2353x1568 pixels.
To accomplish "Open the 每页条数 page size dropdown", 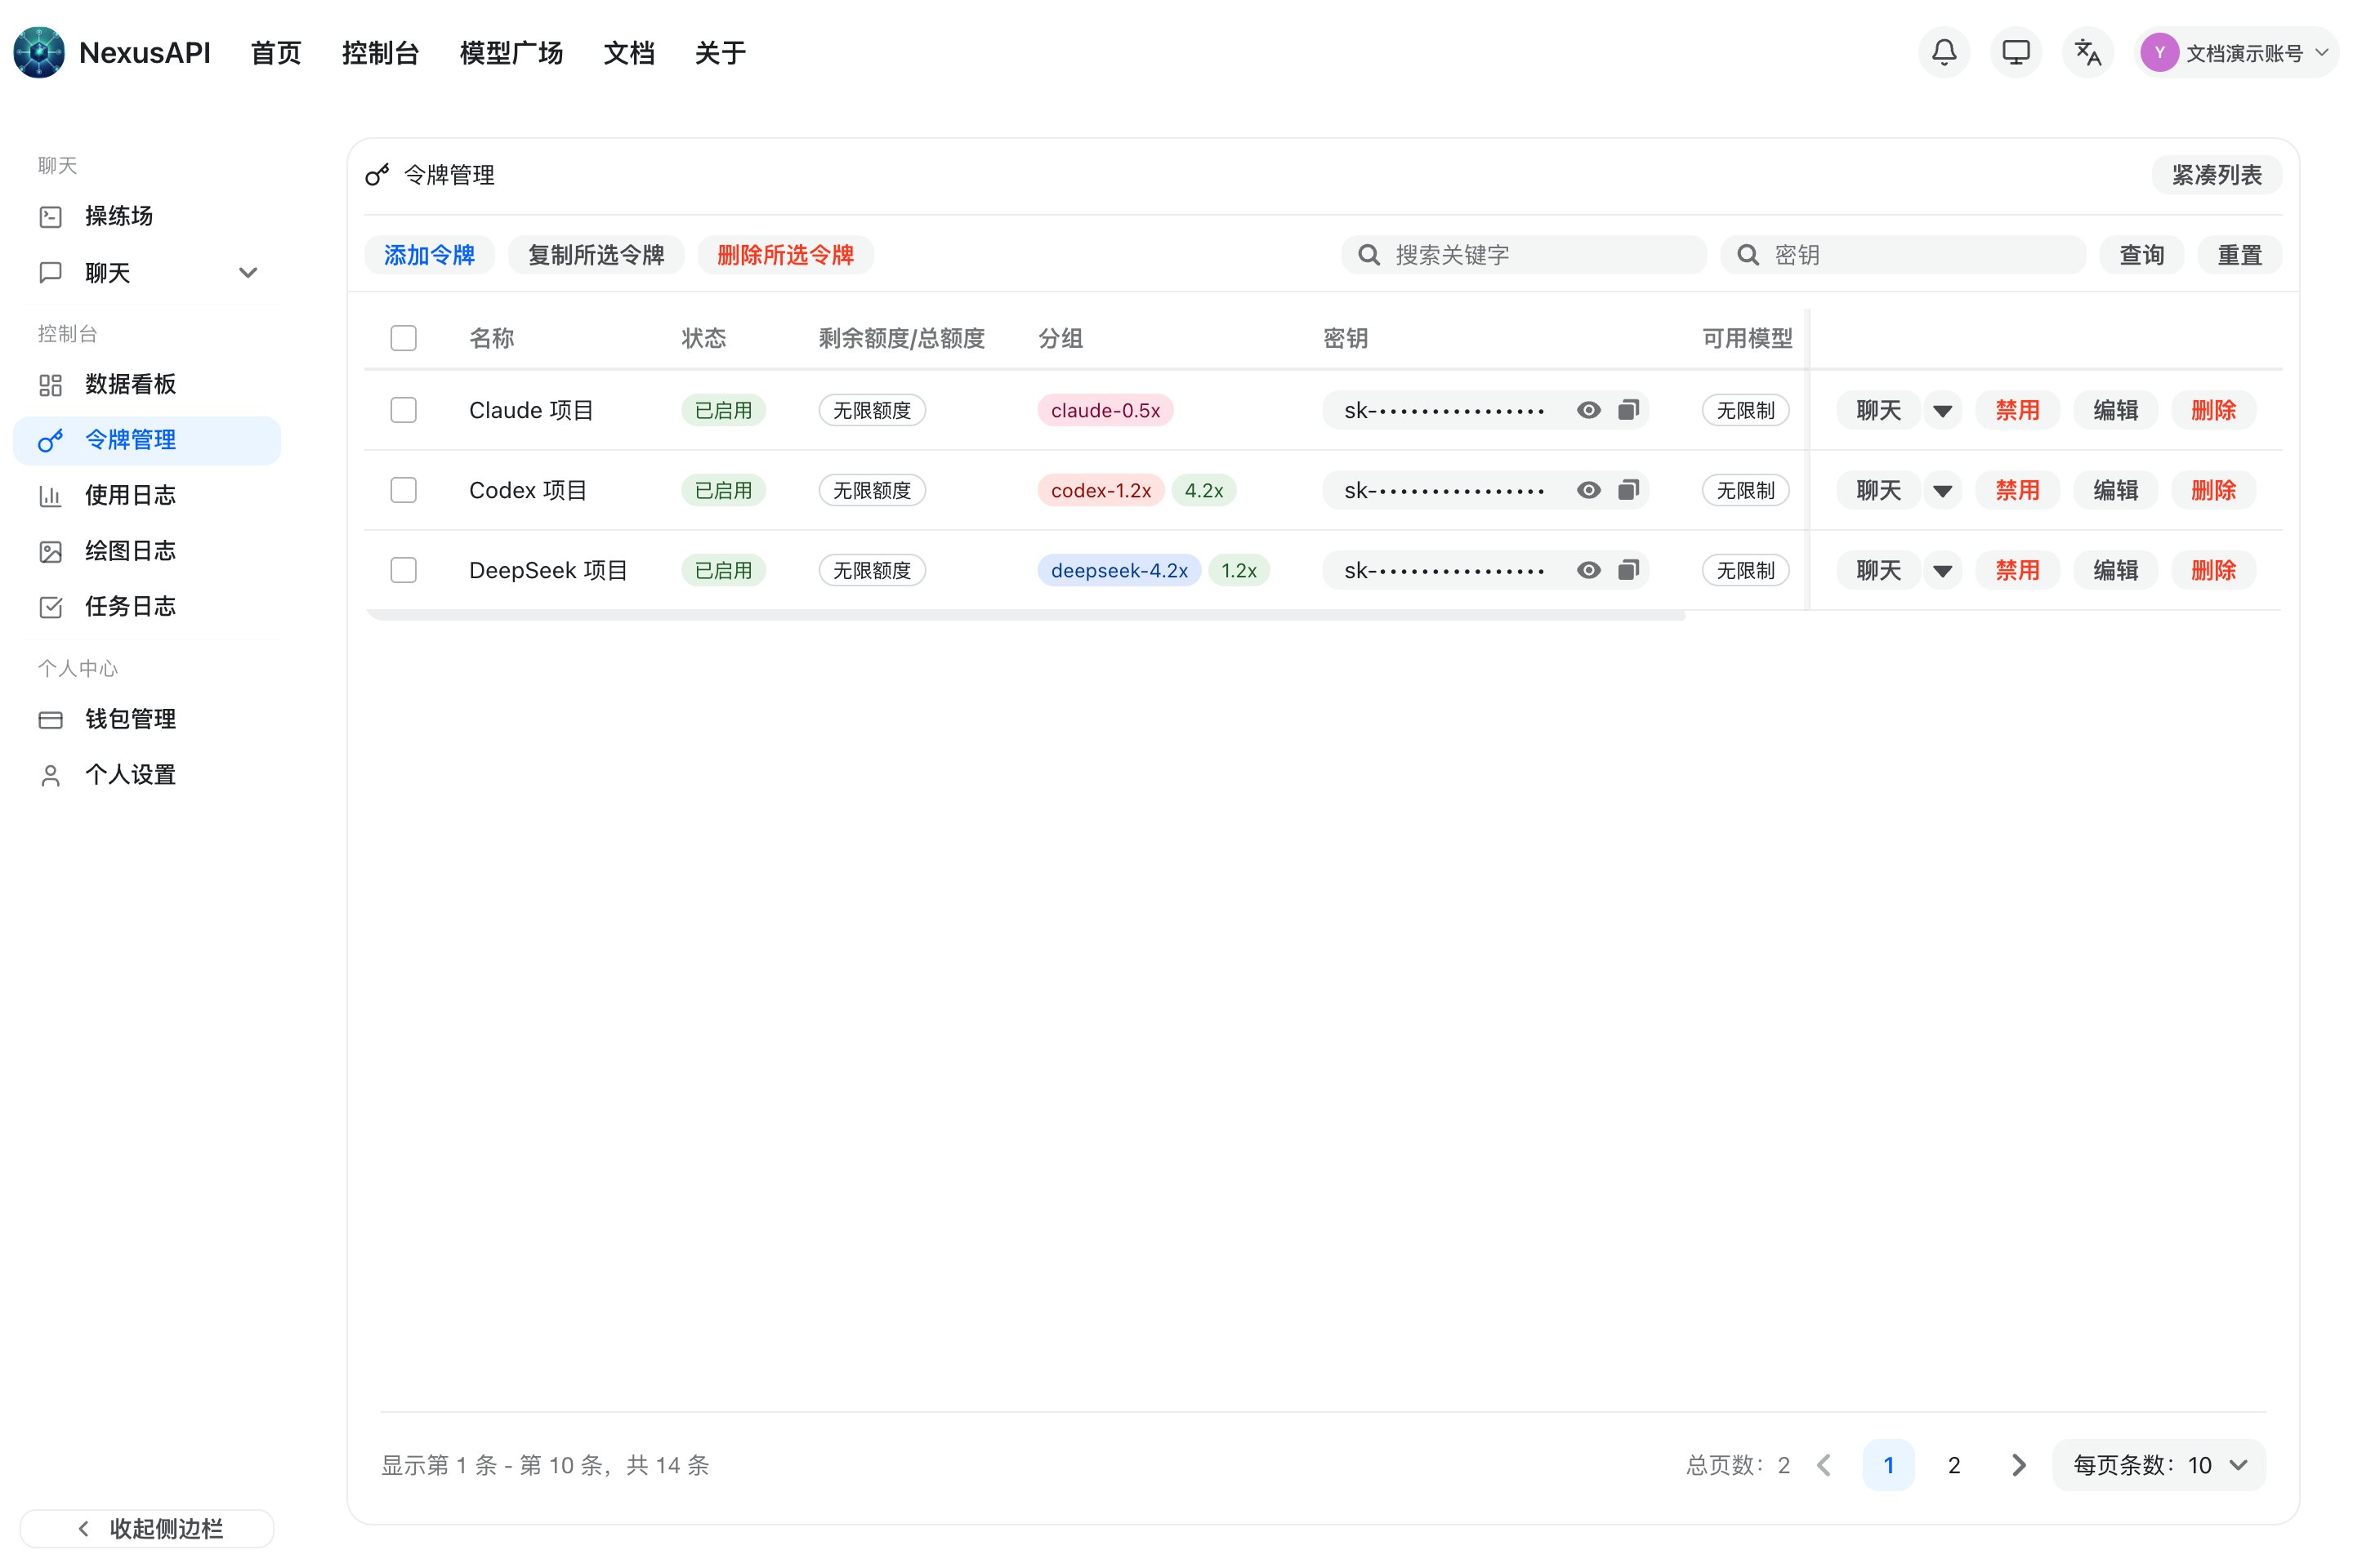I will [2159, 1465].
